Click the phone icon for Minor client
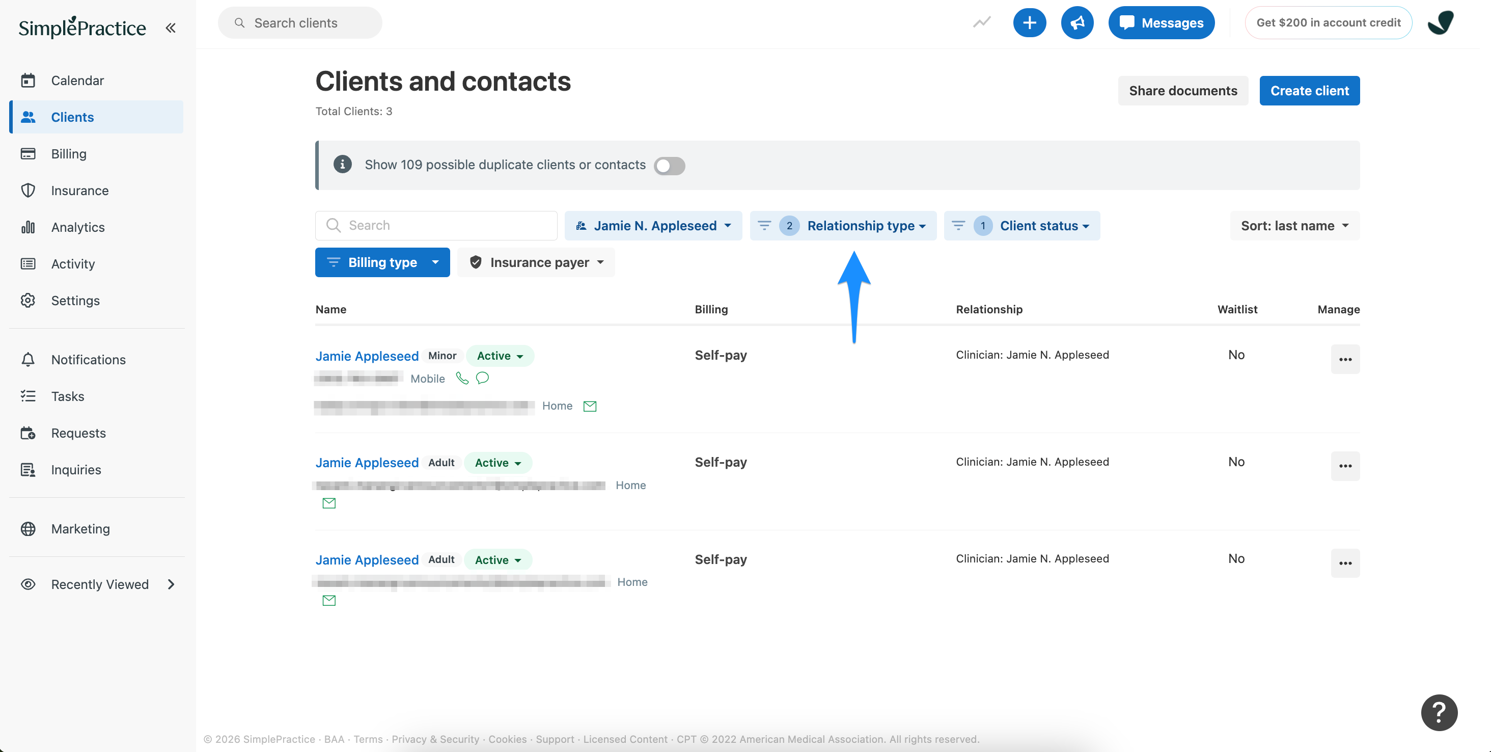Image resolution: width=1491 pixels, height=752 pixels. [x=462, y=378]
